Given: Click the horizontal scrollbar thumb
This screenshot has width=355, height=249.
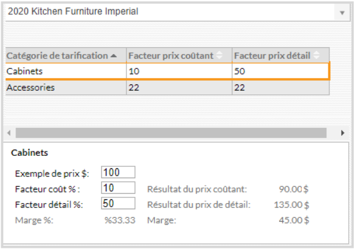Looking at the screenshot, I should pyautogui.click(x=171, y=133).
